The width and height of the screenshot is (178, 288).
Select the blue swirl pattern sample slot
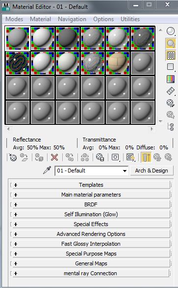pyautogui.click(x=18, y=63)
